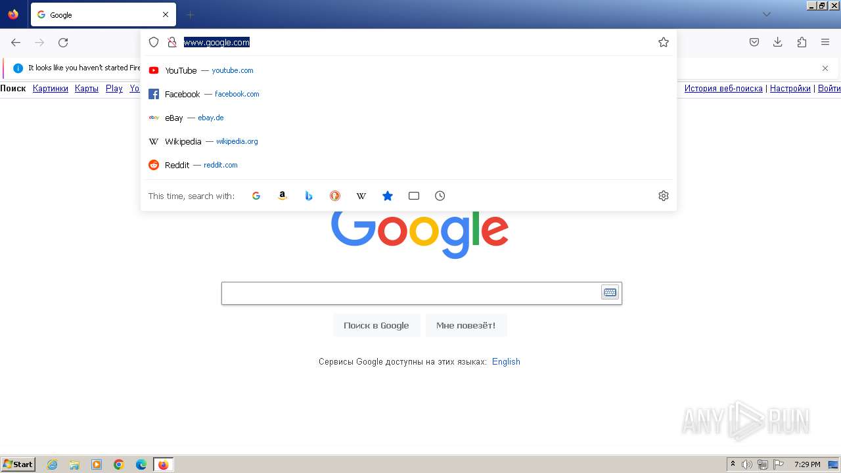Screen dimensions: 841x473
Task: Launch Internet Explorer from taskbar
Action: [x=52, y=464]
